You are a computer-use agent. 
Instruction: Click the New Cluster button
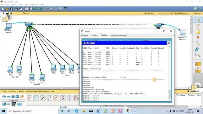point(149,13)
